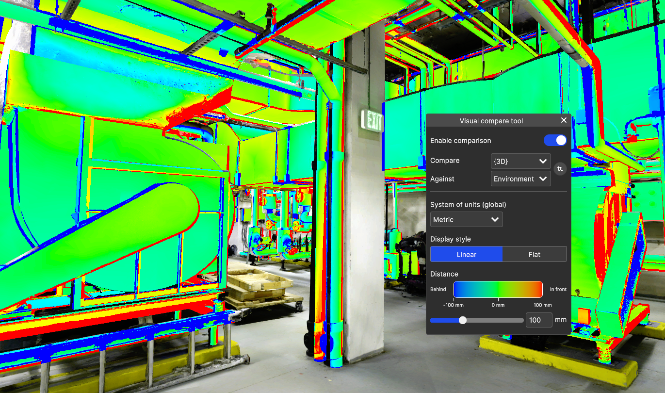Switch to Flat display style
Screen dimensions: 665x393
pos(534,254)
